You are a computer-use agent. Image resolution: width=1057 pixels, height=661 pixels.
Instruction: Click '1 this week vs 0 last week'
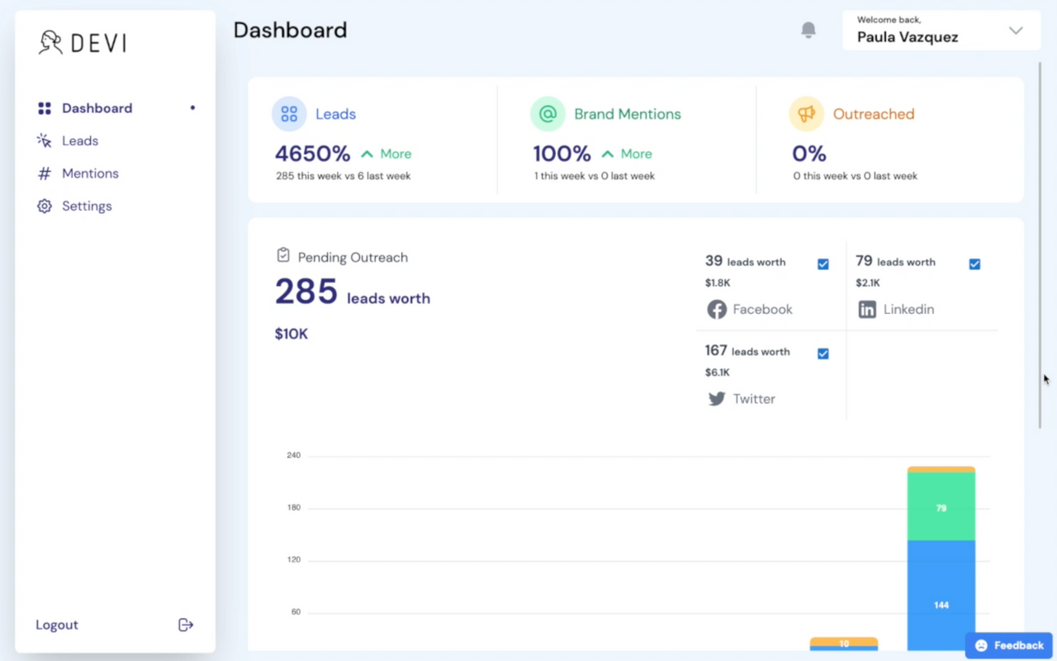(595, 176)
